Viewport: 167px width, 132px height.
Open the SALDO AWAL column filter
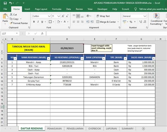coord(154,58)
